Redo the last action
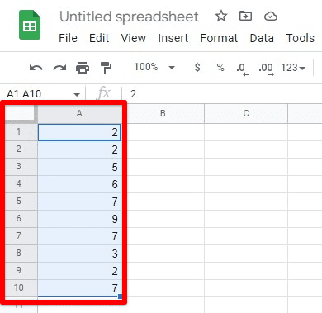The width and height of the screenshot is (322, 313). point(59,68)
